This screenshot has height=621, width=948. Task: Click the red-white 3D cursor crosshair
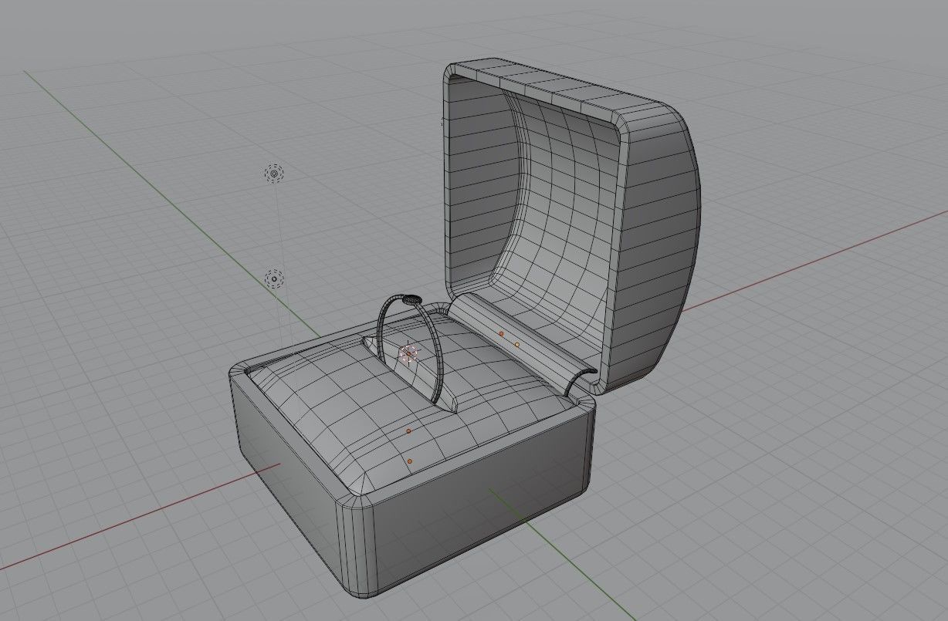408,353
